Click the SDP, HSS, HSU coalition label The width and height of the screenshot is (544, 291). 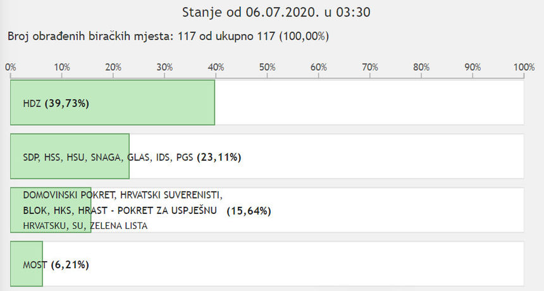108,157
